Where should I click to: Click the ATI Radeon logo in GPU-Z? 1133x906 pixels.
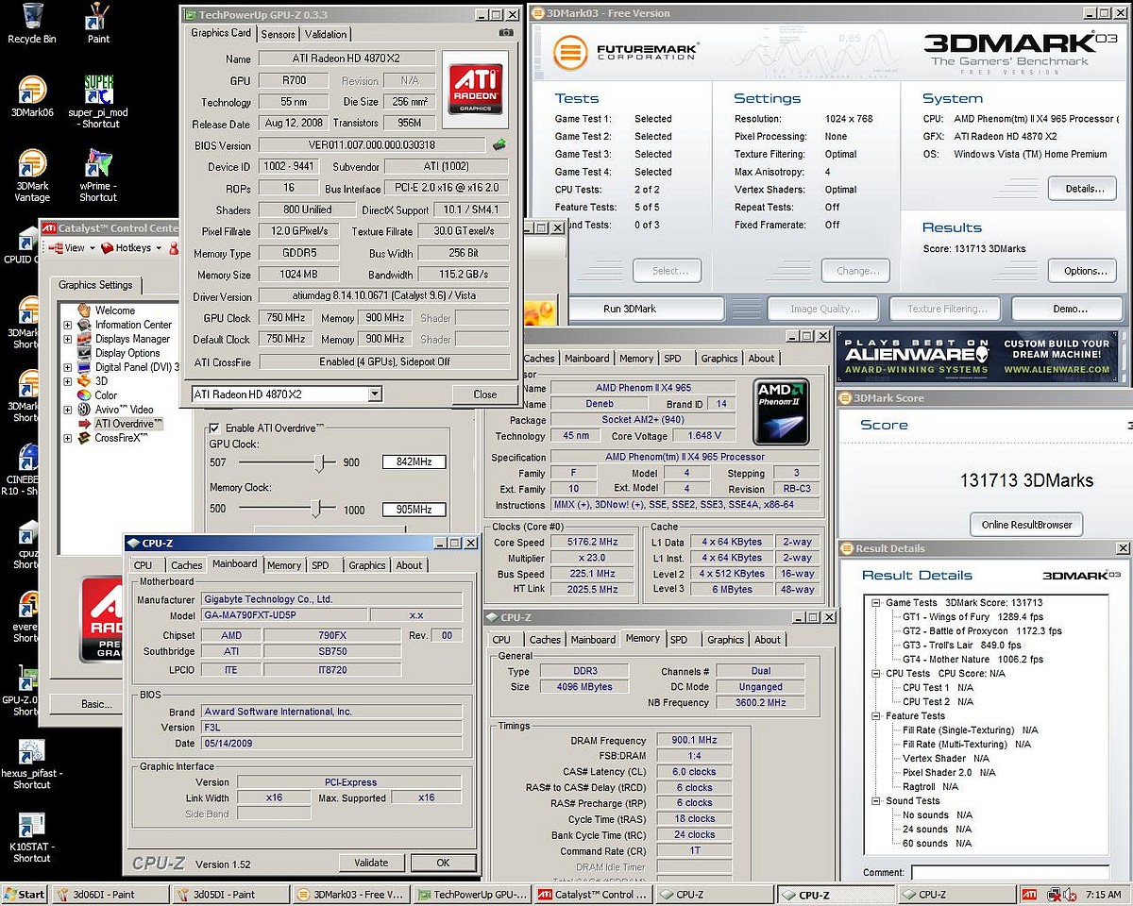click(x=476, y=89)
